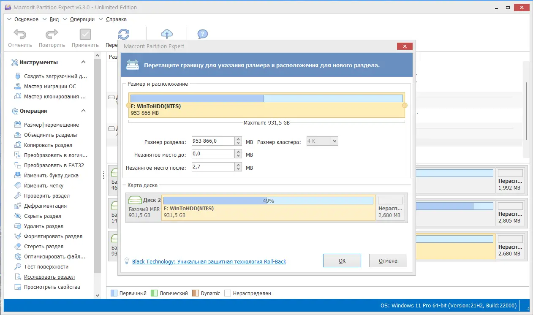Image resolution: width=533 pixels, height=315 pixels.
Task: Click the Первичный legend swatch
Action: 114,293
